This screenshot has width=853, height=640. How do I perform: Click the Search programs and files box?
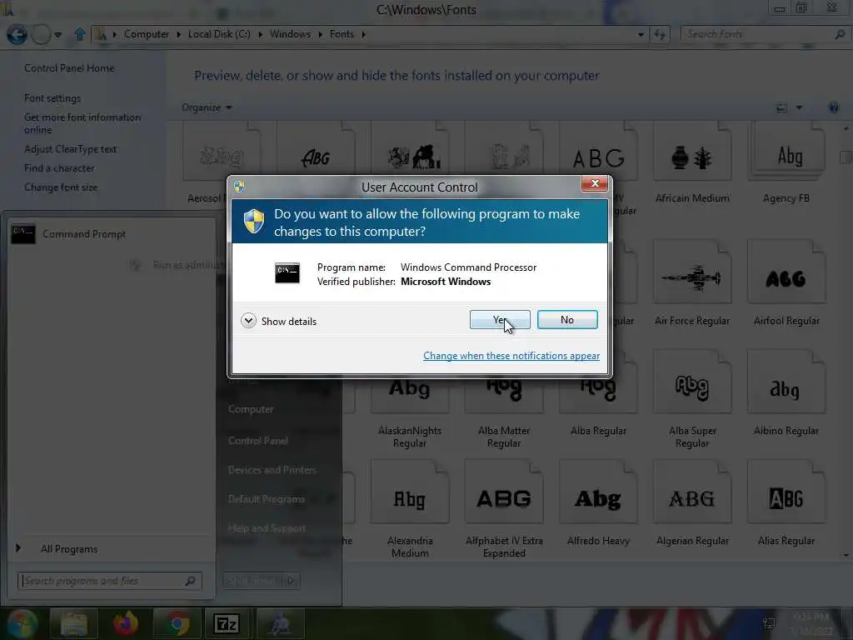tap(109, 581)
